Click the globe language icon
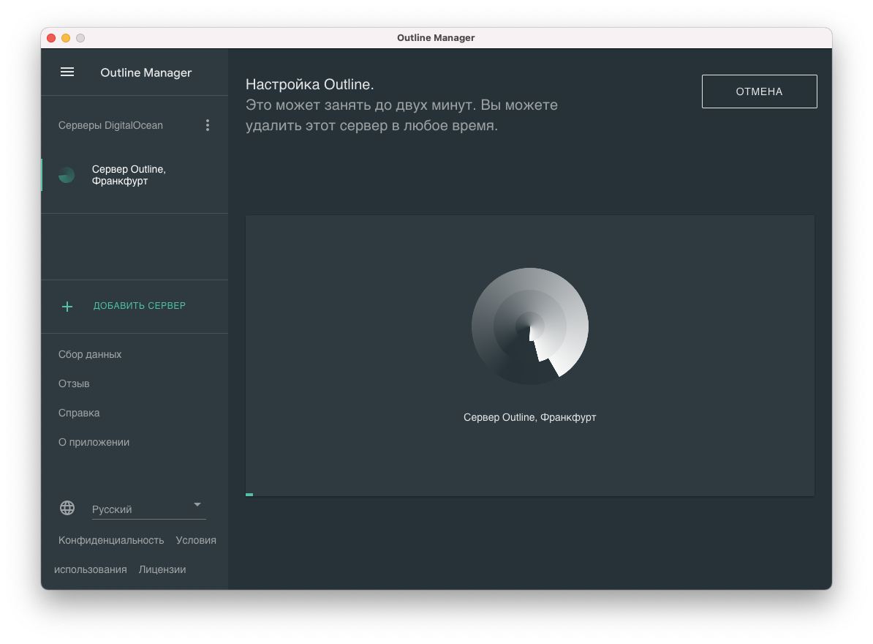 [67, 508]
